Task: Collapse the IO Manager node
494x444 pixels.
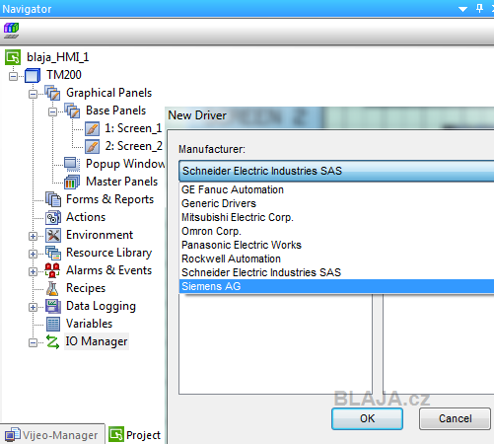Action: [33, 343]
